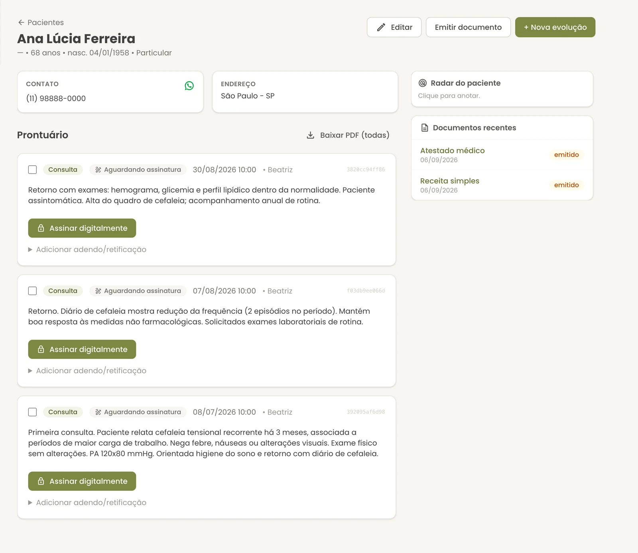Click the Consulta tag on 07/08/2026 entry
The width and height of the screenshot is (638, 553).
coord(63,291)
